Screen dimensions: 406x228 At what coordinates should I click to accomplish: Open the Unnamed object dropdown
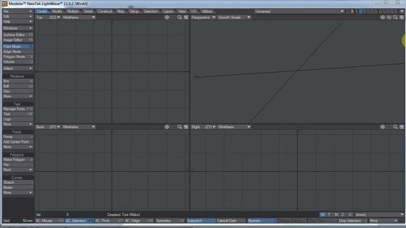click(299, 11)
